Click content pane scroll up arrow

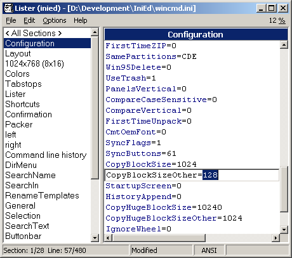click(x=284, y=44)
